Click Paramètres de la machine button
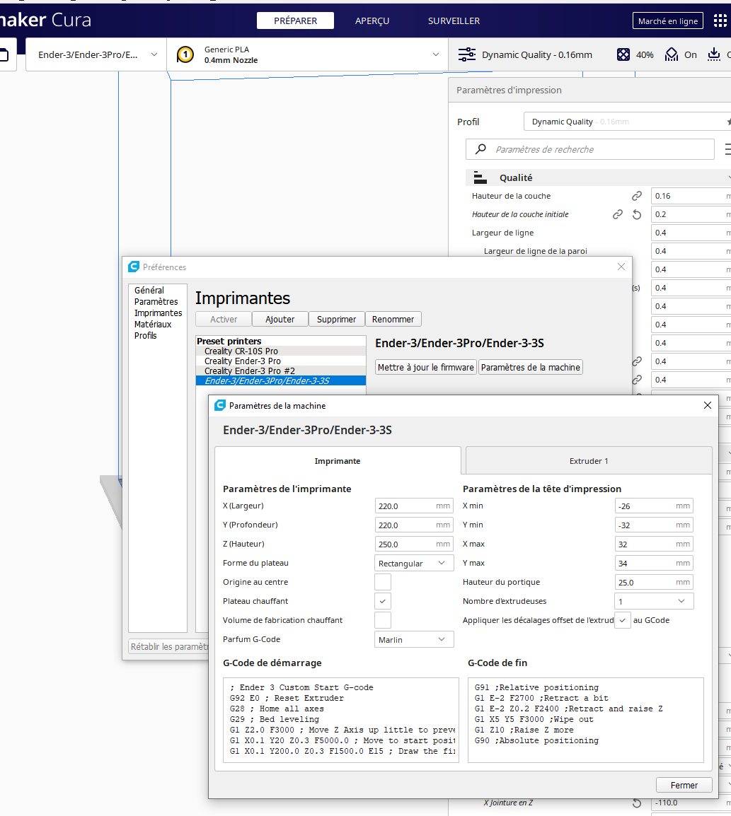 531,368
